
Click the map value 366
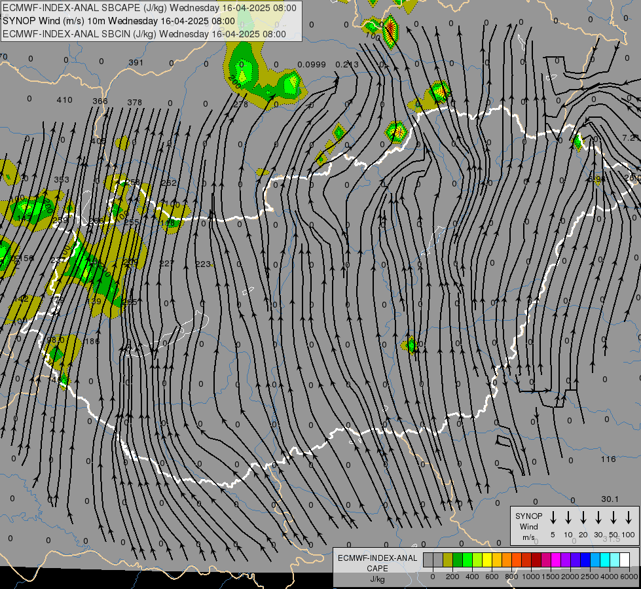[x=100, y=101]
